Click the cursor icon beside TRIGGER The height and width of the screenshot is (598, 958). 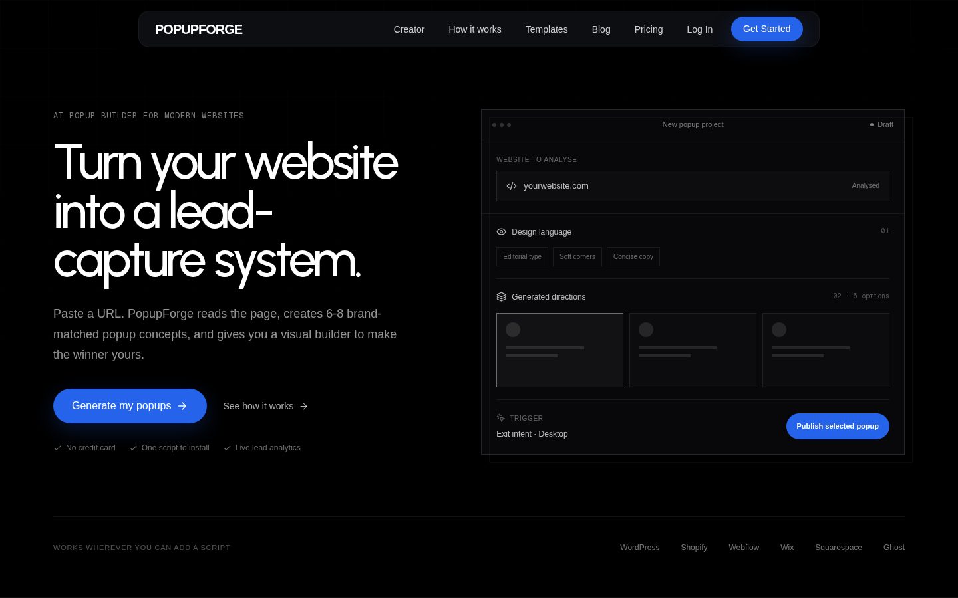pos(501,418)
